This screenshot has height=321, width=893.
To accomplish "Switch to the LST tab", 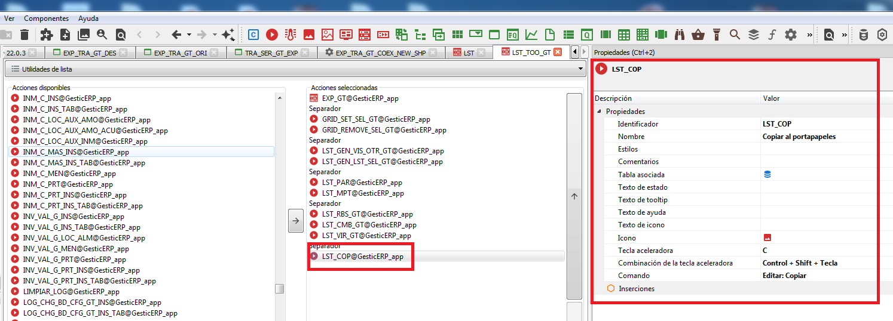I will (469, 53).
